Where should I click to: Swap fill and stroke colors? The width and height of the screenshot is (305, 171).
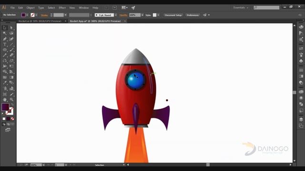[x=12, y=104]
